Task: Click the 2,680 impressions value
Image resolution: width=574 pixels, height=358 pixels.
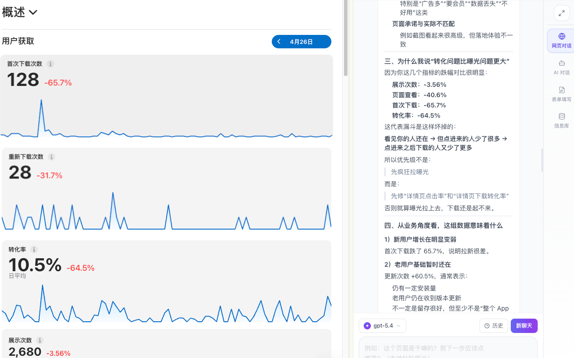Action: pyautogui.click(x=25, y=352)
